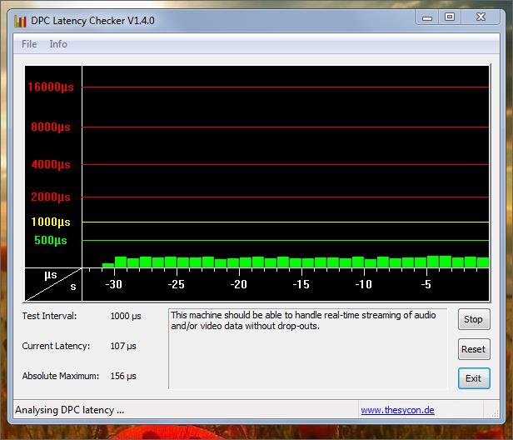
Task: Click the -25 time axis label
Action: (x=177, y=284)
